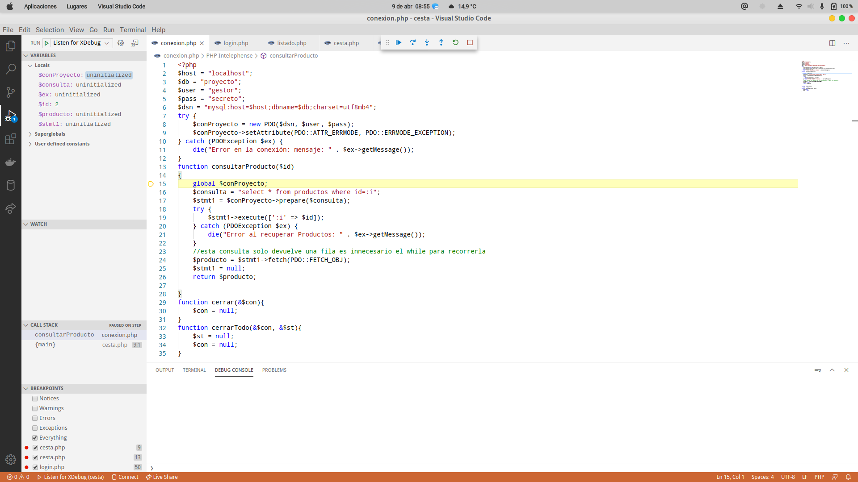Switch to OUTPUT panel tab

(164, 370)
